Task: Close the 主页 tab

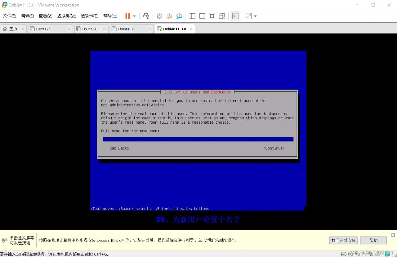Action: tap(23, 29)
